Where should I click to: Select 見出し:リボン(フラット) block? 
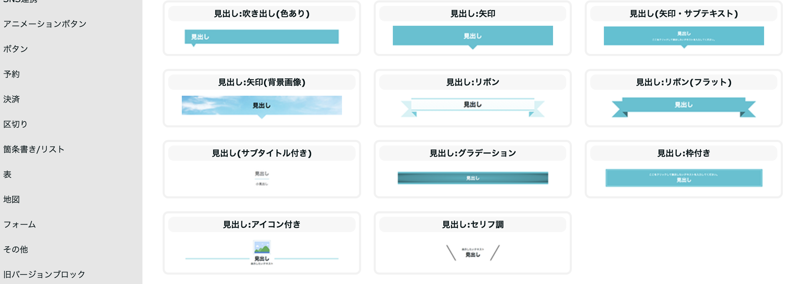(684, 105)
